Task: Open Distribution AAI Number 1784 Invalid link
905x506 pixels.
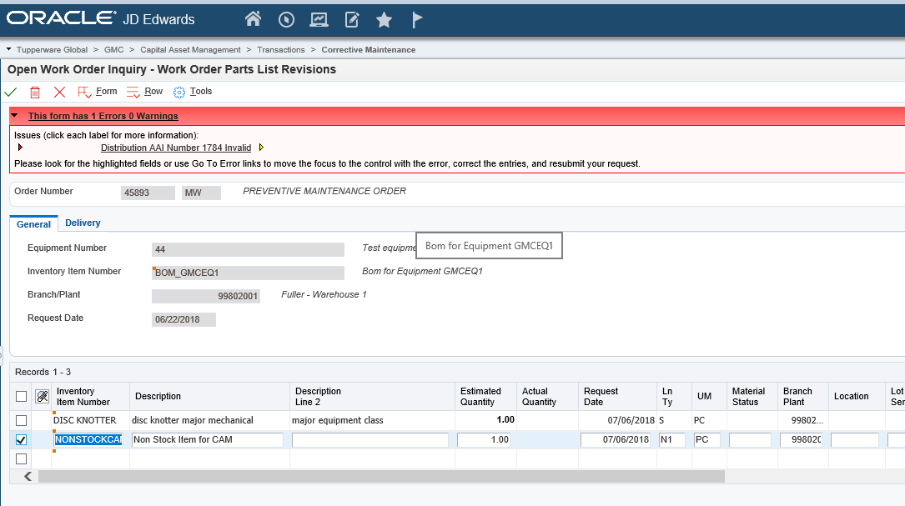Action: click(176, 148)
